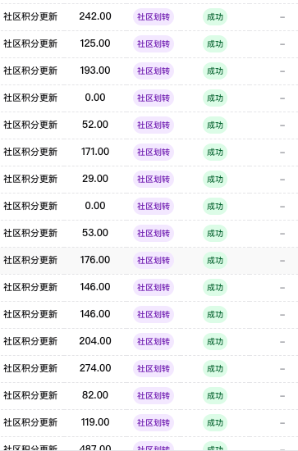
Task: Click the dash cell in the 274.00 row
Action: click(282, 369)
